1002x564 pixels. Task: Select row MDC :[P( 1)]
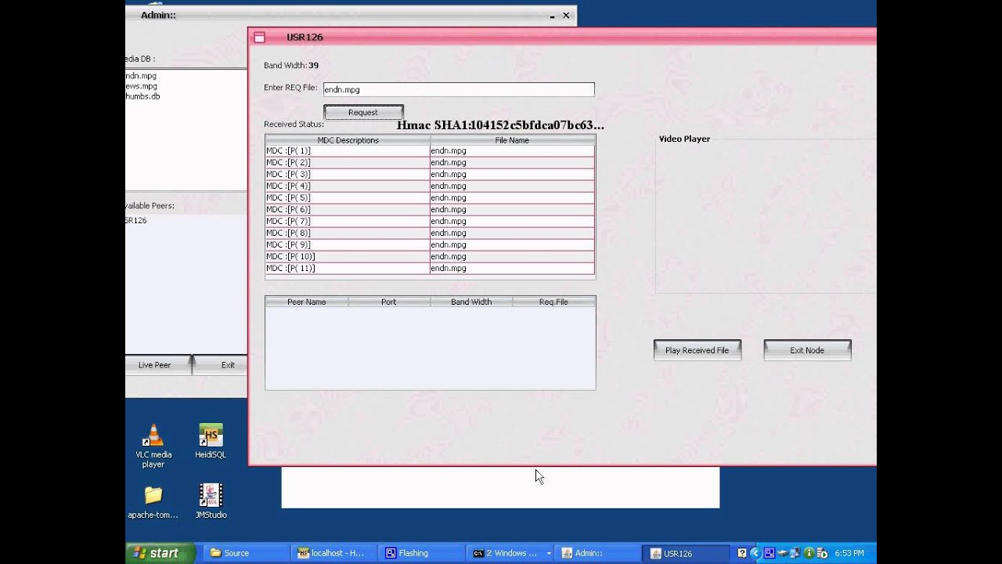click(430, 150)
